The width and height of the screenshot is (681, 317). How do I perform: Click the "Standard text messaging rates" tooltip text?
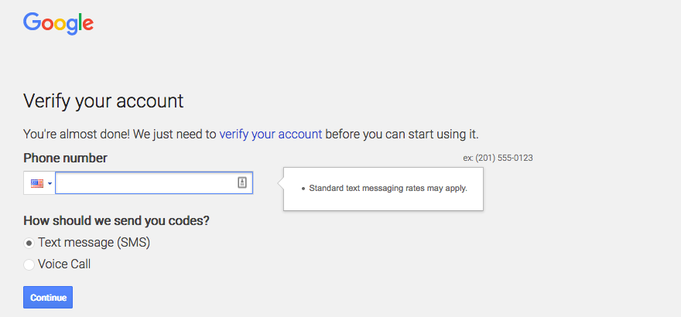tap(388, 188)
